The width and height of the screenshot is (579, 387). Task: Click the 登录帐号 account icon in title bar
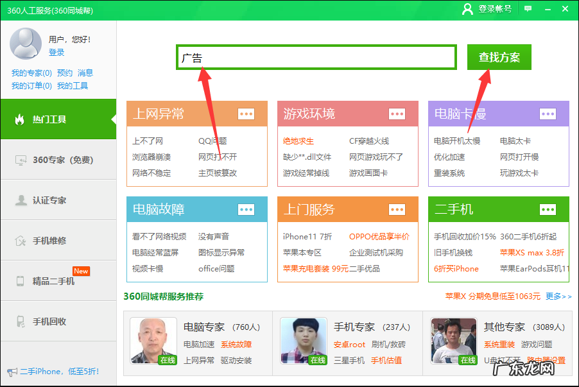pyautogui.click(x=467, y=10)
